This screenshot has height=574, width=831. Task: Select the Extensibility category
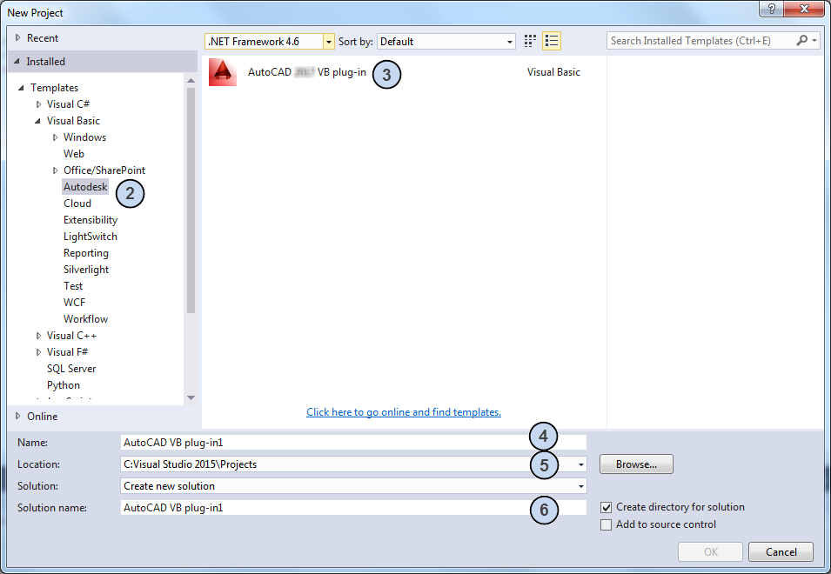point(90,220)
